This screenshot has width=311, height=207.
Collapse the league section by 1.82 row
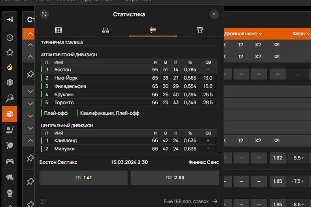tap(30, 141)
